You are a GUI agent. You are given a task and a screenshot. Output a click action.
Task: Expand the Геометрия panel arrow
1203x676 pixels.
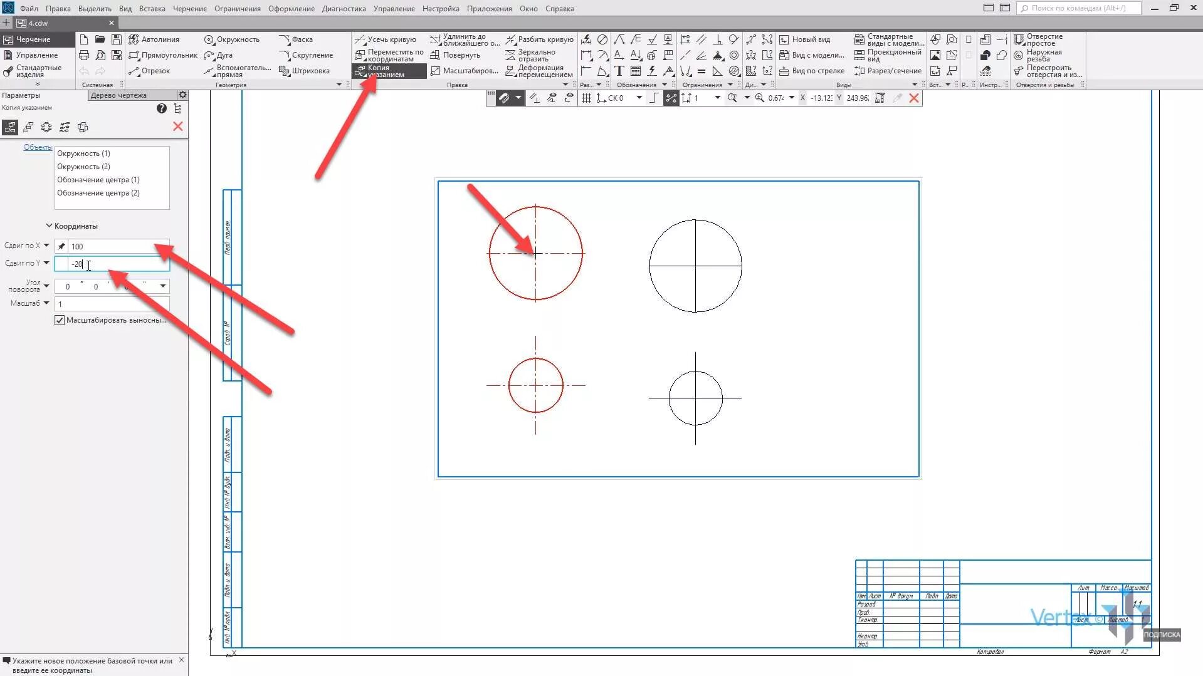coord(339,85)
